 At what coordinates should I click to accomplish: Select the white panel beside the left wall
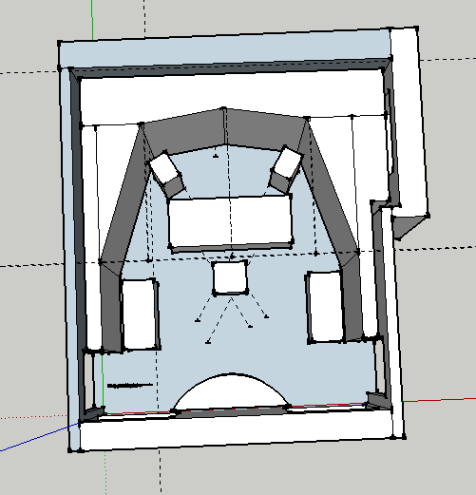pos(140,314)
